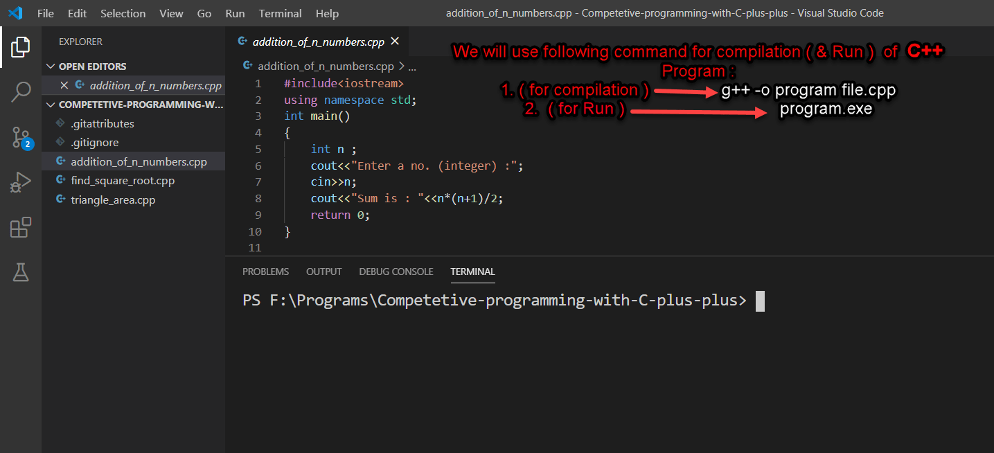This screenshot has width=994, height=453.
Task: Open the View menu
Action: pyautogui.click(x=171, y=13)
